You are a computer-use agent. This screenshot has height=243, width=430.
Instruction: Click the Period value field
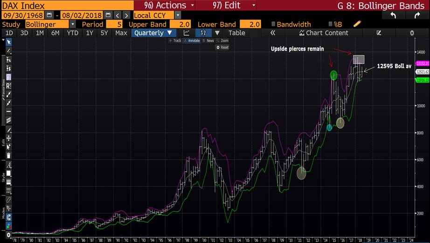coord(114,24)
